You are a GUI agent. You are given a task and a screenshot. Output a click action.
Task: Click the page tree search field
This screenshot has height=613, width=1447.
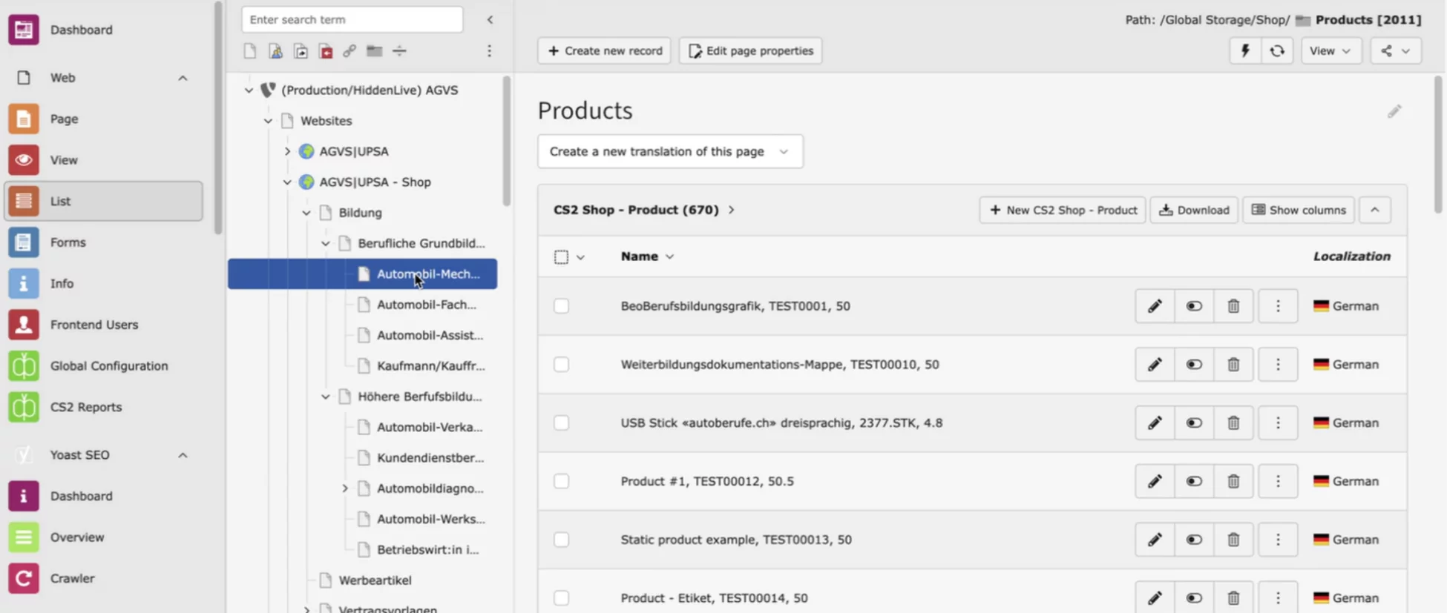(x=352, y=20)
